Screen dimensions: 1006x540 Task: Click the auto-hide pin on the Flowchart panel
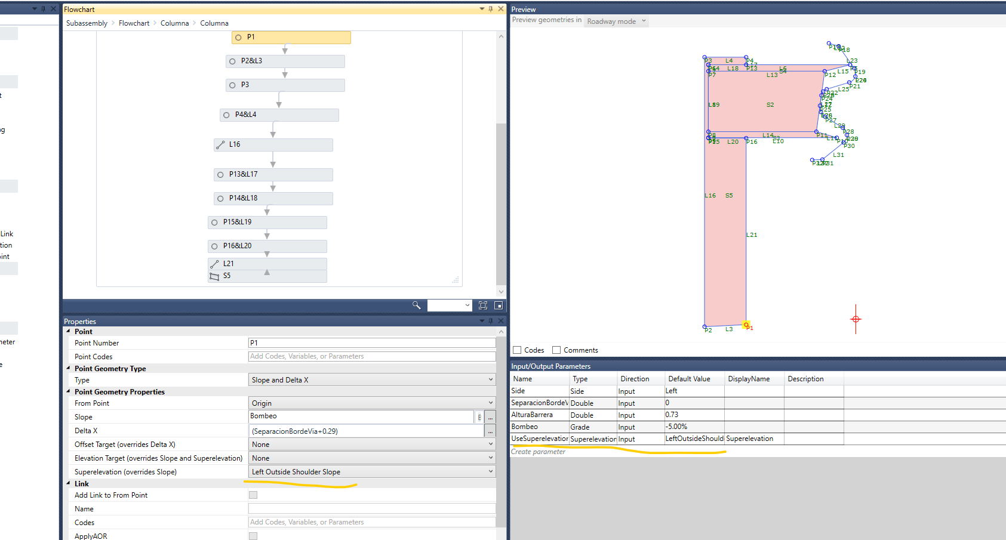pyautogui.click(x=491, y=8)
